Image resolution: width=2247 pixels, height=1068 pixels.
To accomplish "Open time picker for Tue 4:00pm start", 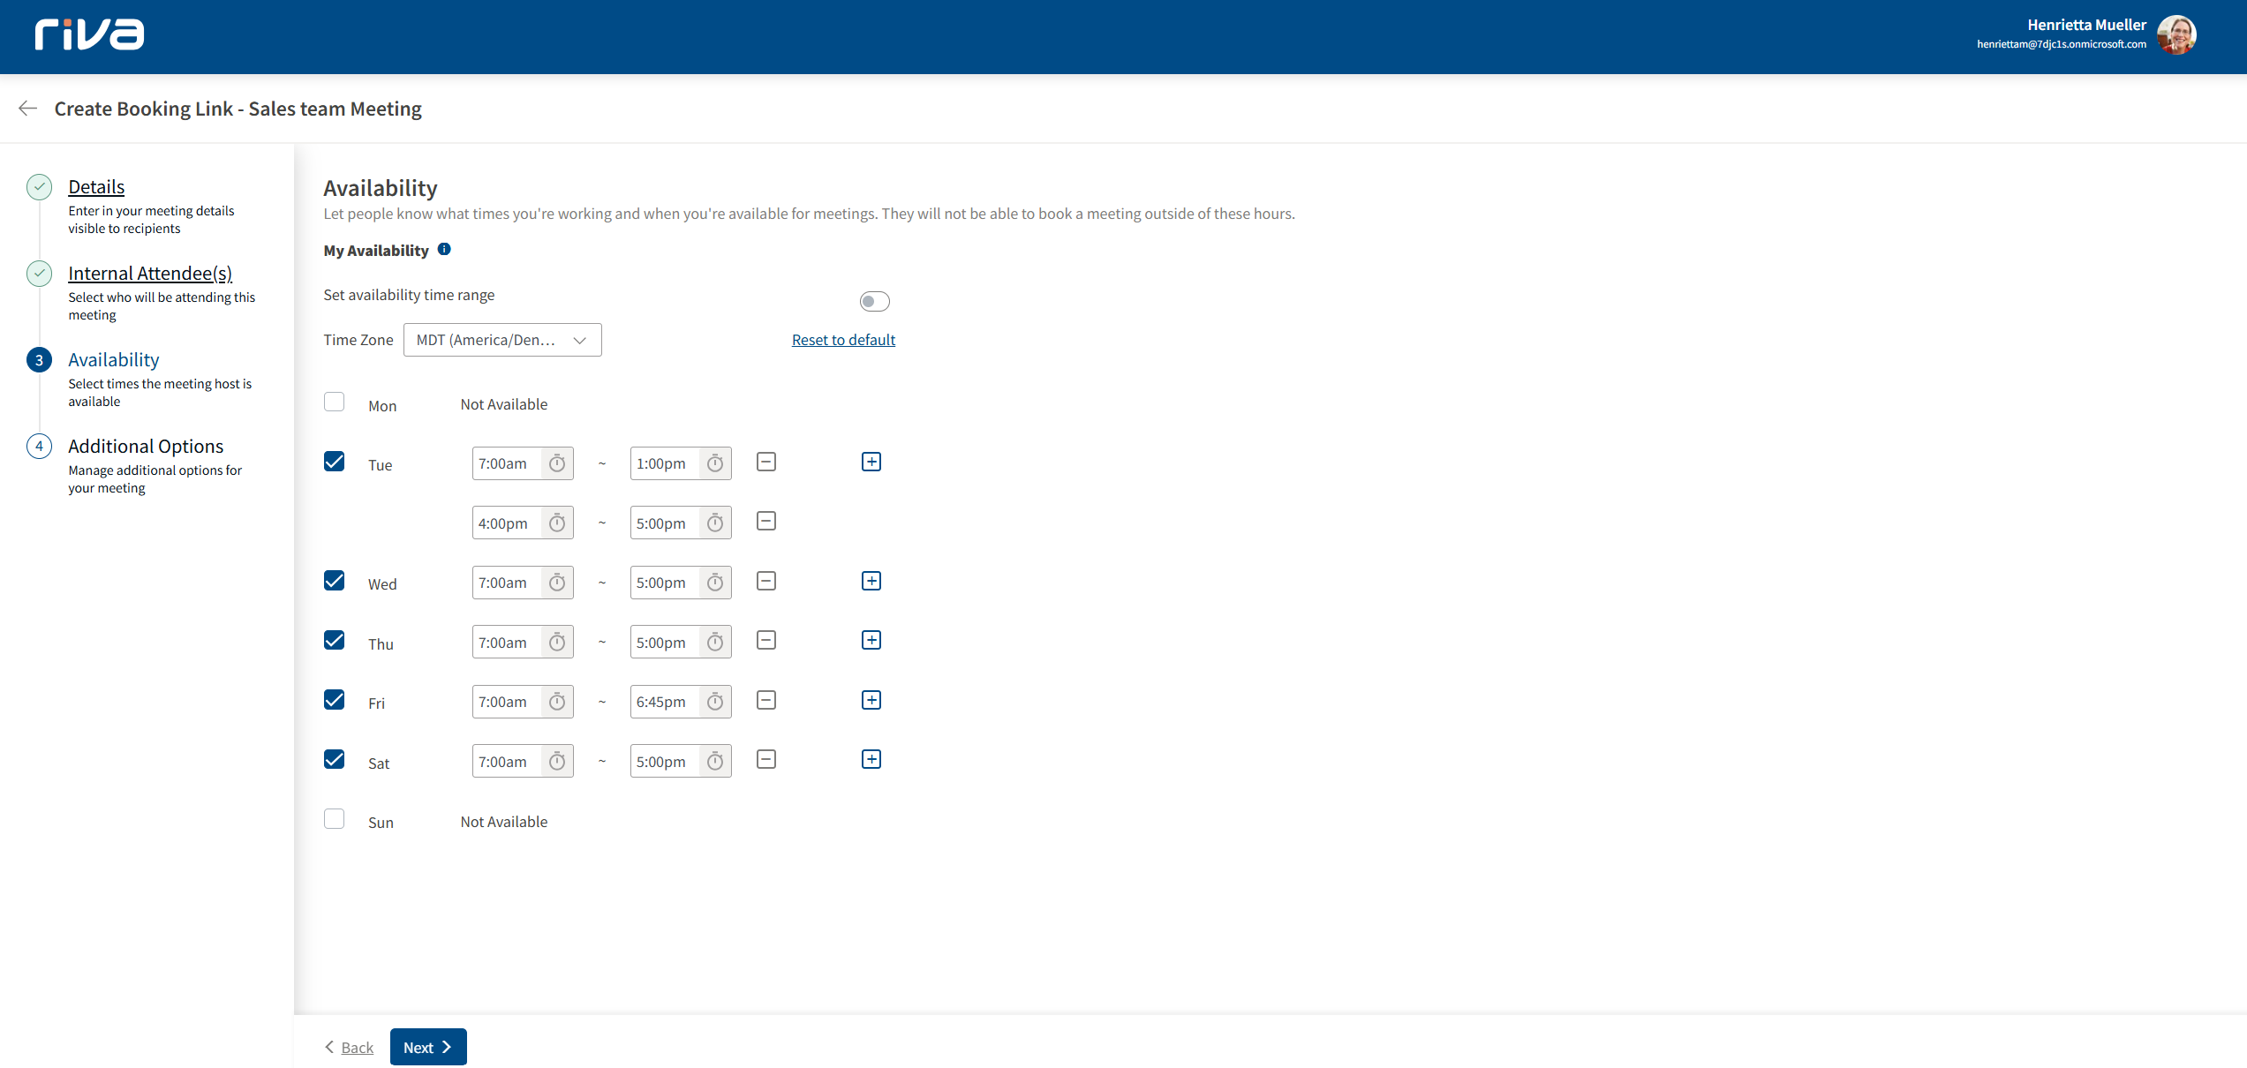I will point(557,523).
